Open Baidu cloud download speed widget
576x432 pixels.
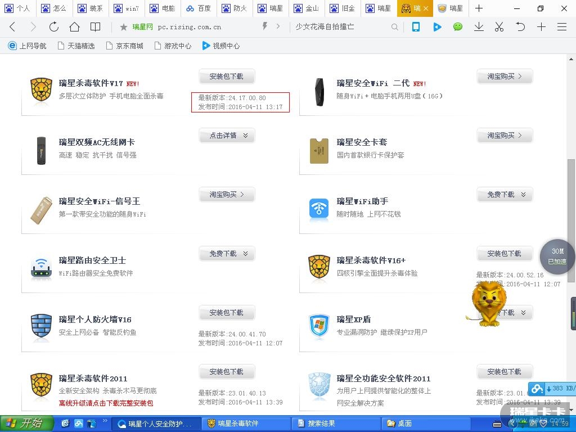point(552,388)
